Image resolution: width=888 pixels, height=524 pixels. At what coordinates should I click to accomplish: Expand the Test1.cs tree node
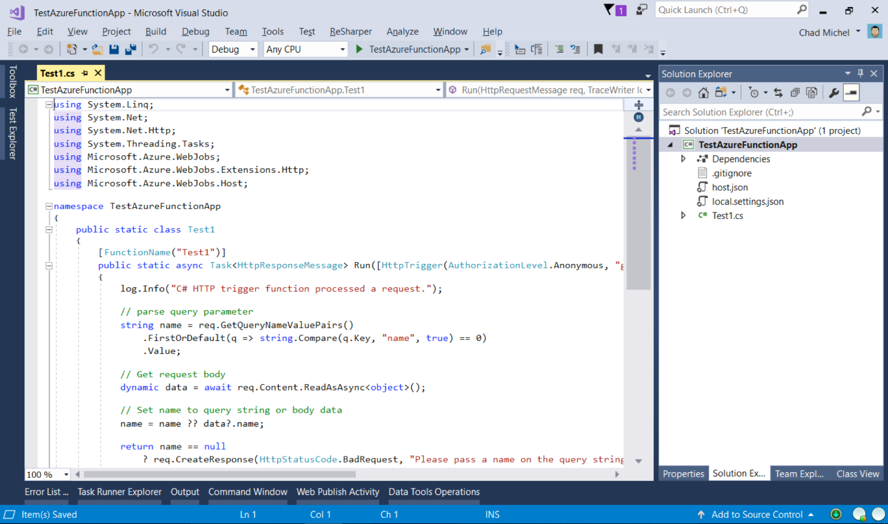point(683,216)
